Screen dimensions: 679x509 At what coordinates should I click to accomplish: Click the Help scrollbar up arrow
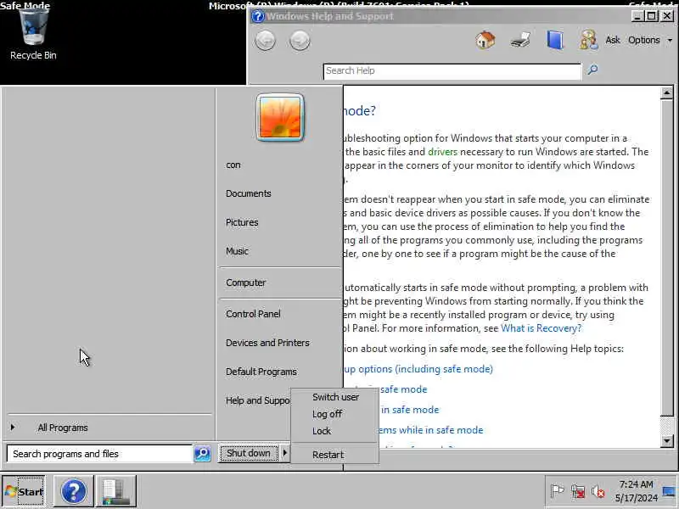[x=666, y=92]
